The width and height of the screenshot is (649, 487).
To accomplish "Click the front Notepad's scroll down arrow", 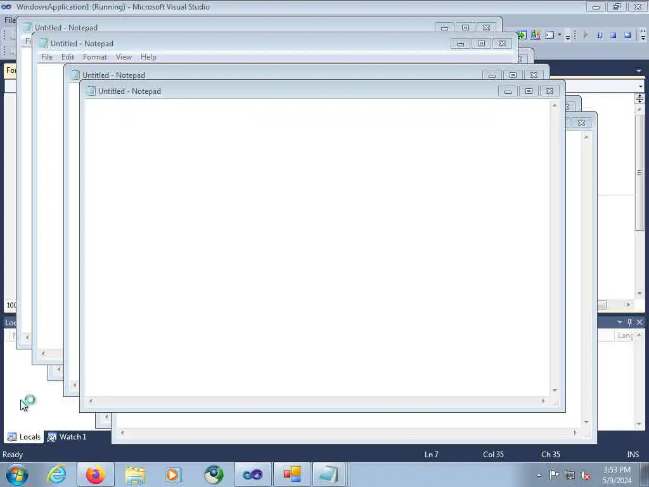I will tap(555, 390).
